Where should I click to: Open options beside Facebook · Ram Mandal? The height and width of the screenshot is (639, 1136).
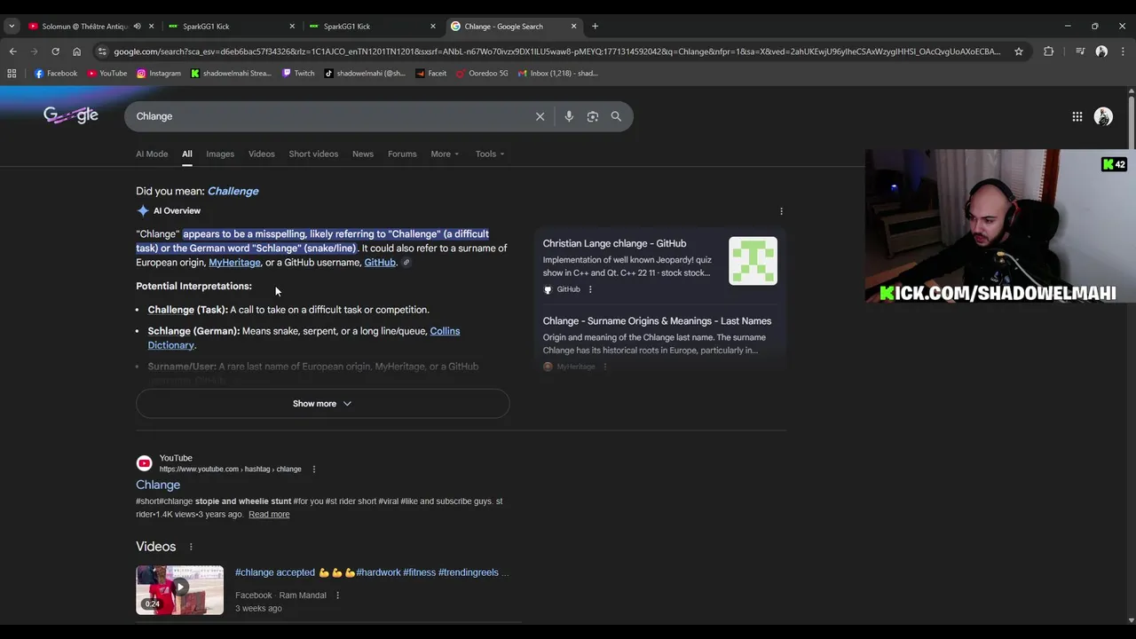tap(337, 596)
